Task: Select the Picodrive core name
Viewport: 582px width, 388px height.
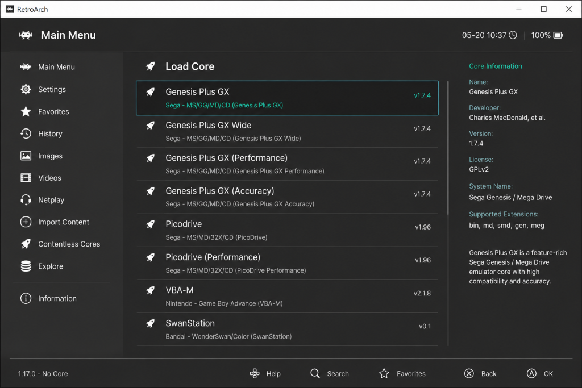Action: click(x=184, y=224)
